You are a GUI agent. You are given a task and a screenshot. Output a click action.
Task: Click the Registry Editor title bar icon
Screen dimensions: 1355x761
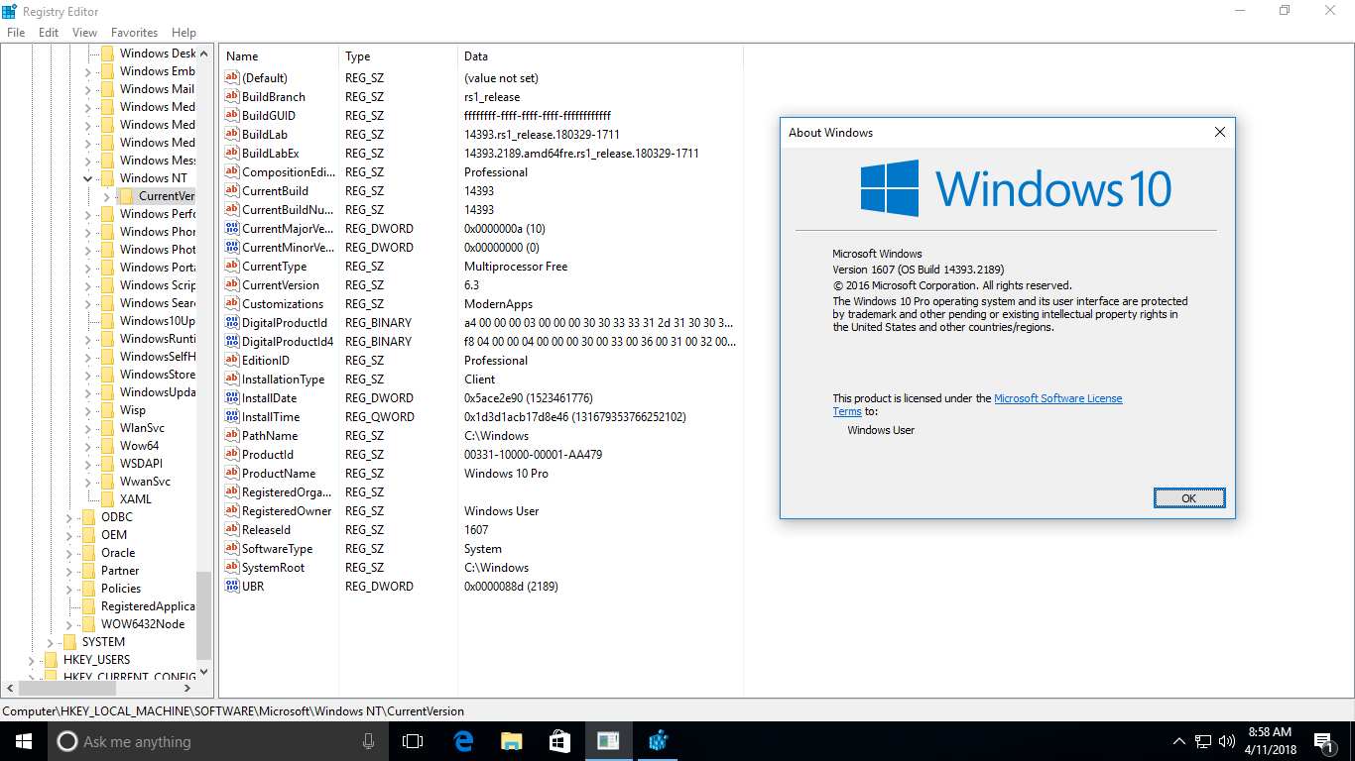click(x=10, y=10)
